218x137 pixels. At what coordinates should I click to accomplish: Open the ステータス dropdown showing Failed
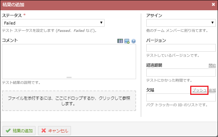(53, 23)
